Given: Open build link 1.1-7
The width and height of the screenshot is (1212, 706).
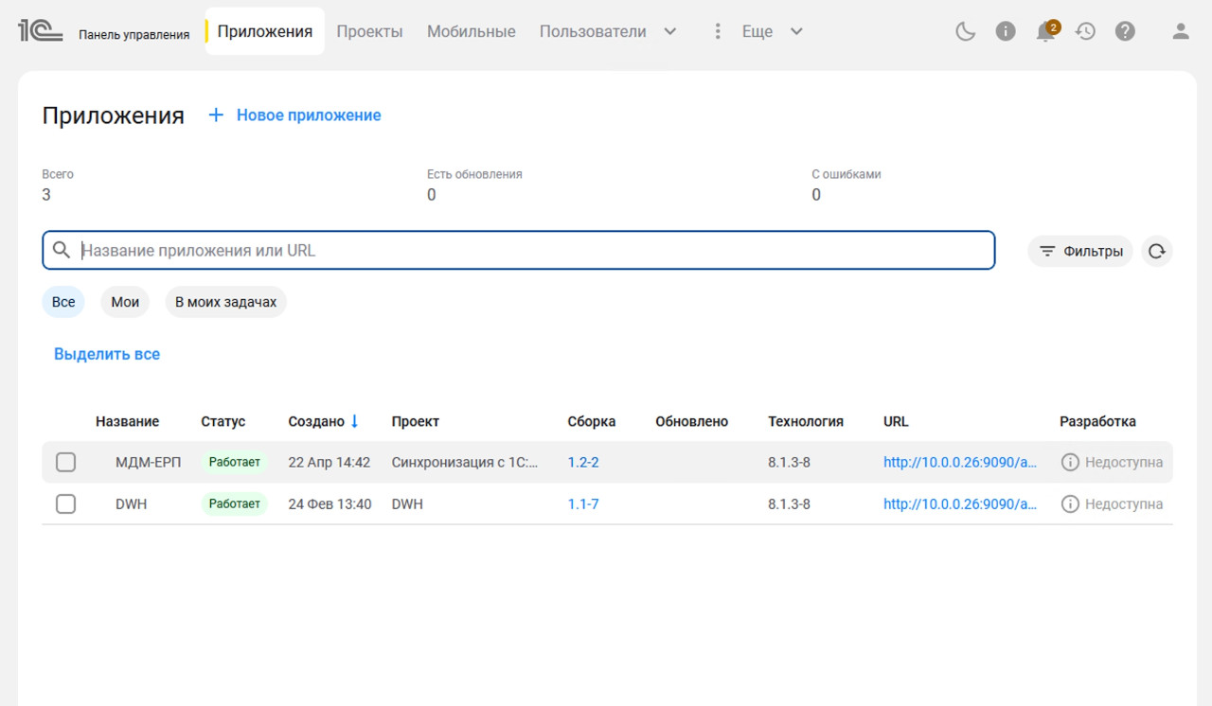Looking at the screenshot, I should pyautogui.click(x=583, y=504).
